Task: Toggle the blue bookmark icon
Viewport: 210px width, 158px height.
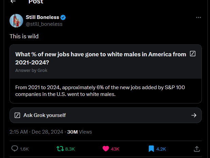Action: click(151, 149)
